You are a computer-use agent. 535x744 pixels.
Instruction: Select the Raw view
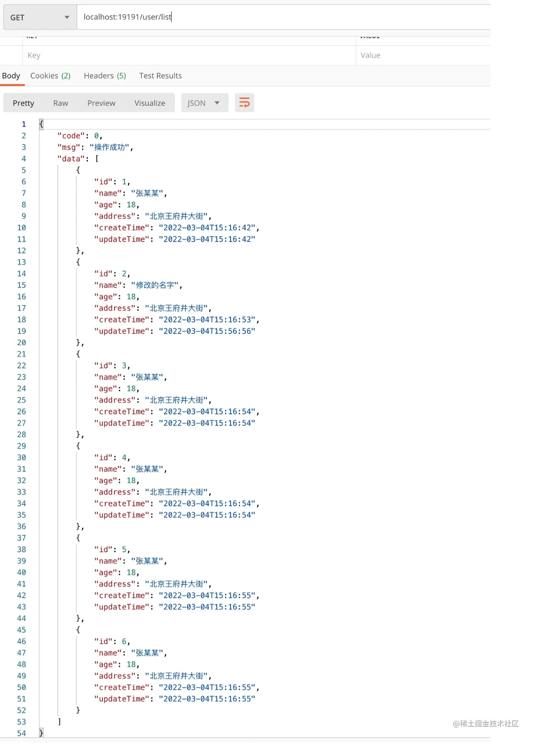pyautogui.click(x=61, y=103)
